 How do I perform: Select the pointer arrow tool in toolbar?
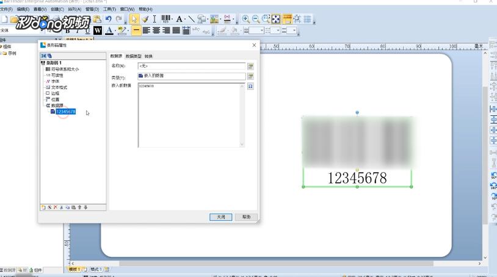[x=134, y=19]
